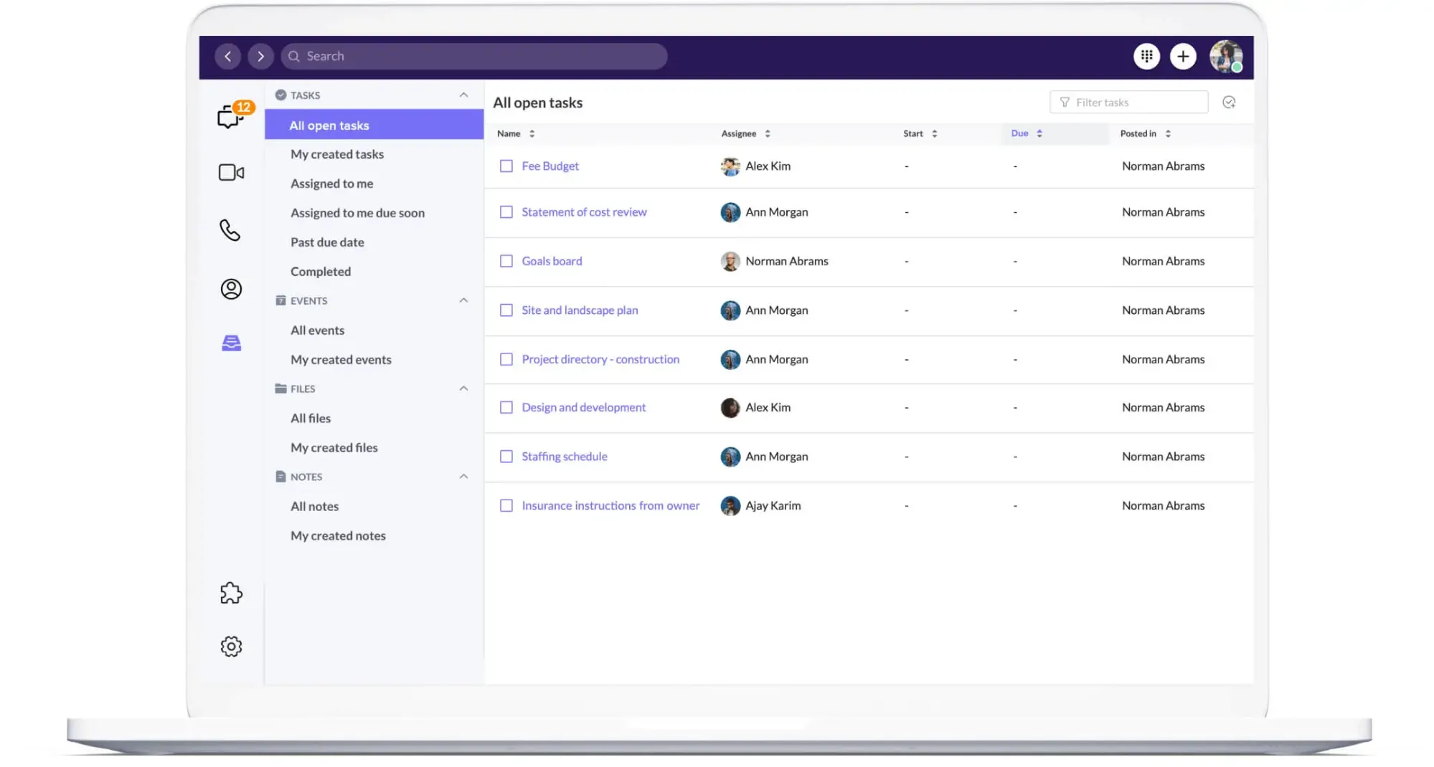Select Assigned to me in sidebar
This screenshot has height=767, width=1434.
tap(331, 184)
